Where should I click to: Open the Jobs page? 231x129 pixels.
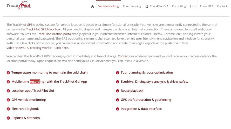coord(193,6)
